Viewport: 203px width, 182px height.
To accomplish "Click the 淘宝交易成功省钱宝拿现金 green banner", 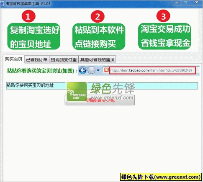I will [x=164, y=36].
